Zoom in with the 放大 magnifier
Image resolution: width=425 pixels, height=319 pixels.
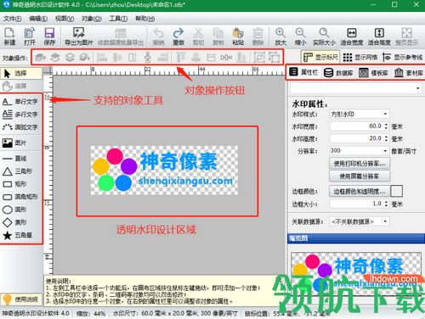[280, 36]
